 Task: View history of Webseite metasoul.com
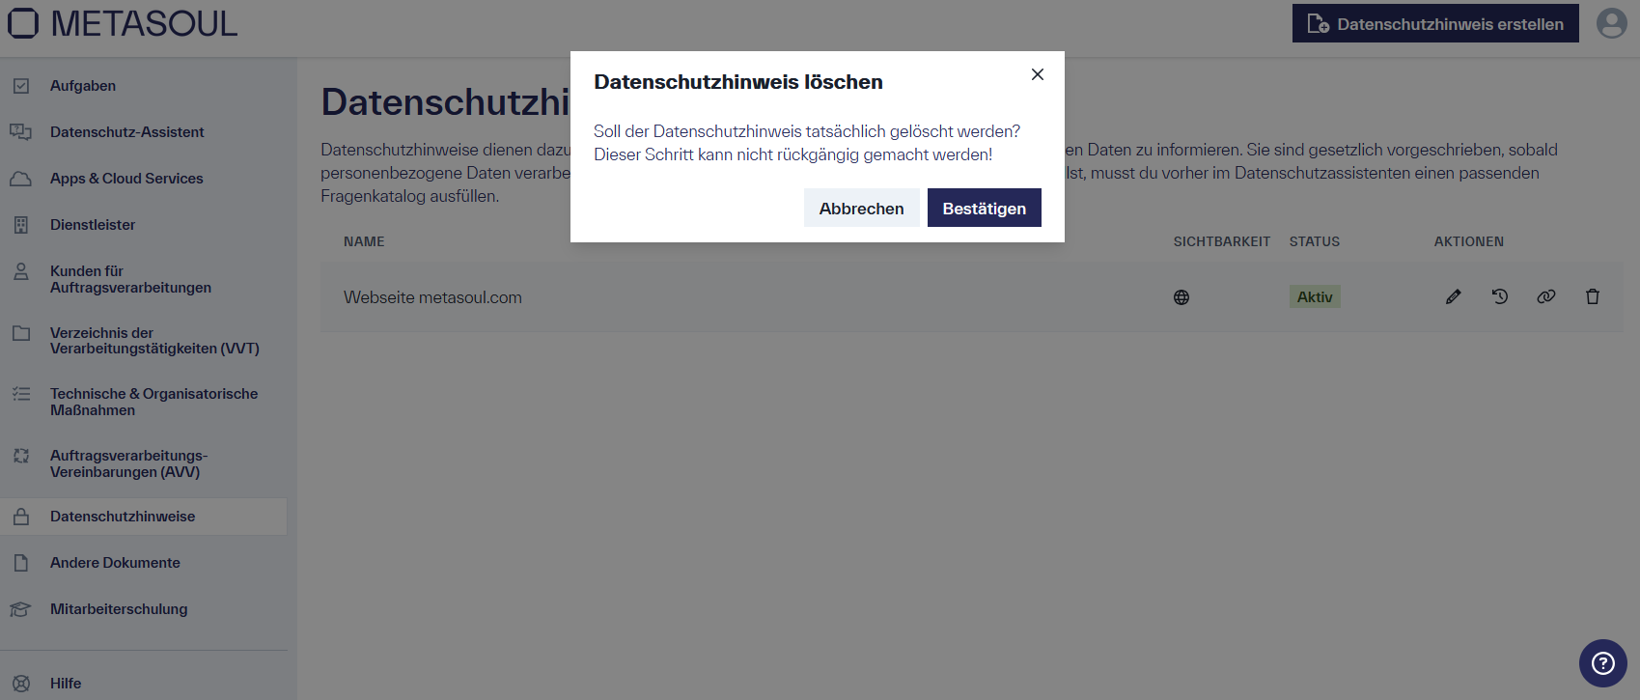pyautogui.click(x=1500, y=296)
